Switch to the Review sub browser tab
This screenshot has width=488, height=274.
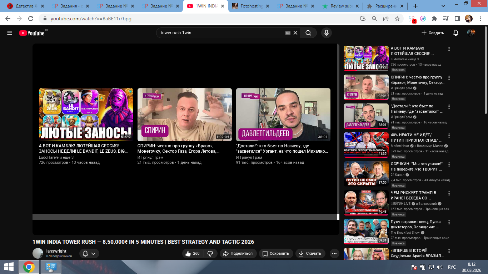click(340, 6)
